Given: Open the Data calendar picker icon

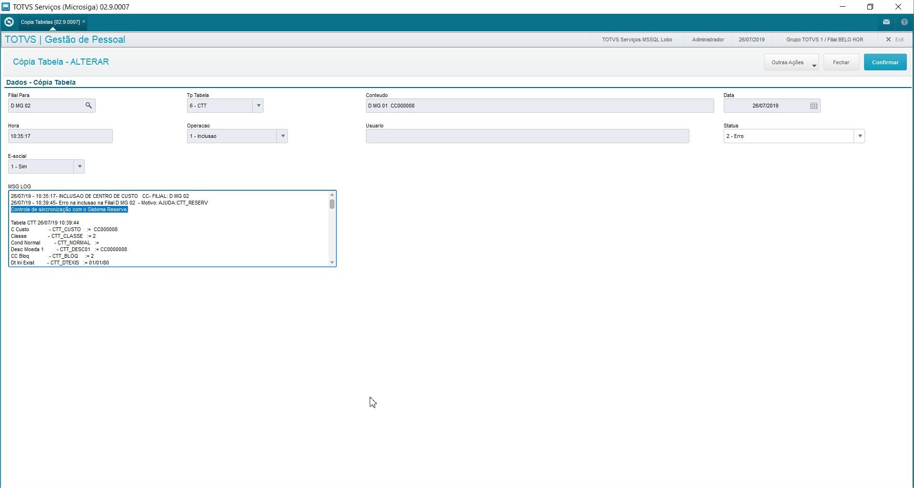Looking at the screenshot, I should [814, 106].
